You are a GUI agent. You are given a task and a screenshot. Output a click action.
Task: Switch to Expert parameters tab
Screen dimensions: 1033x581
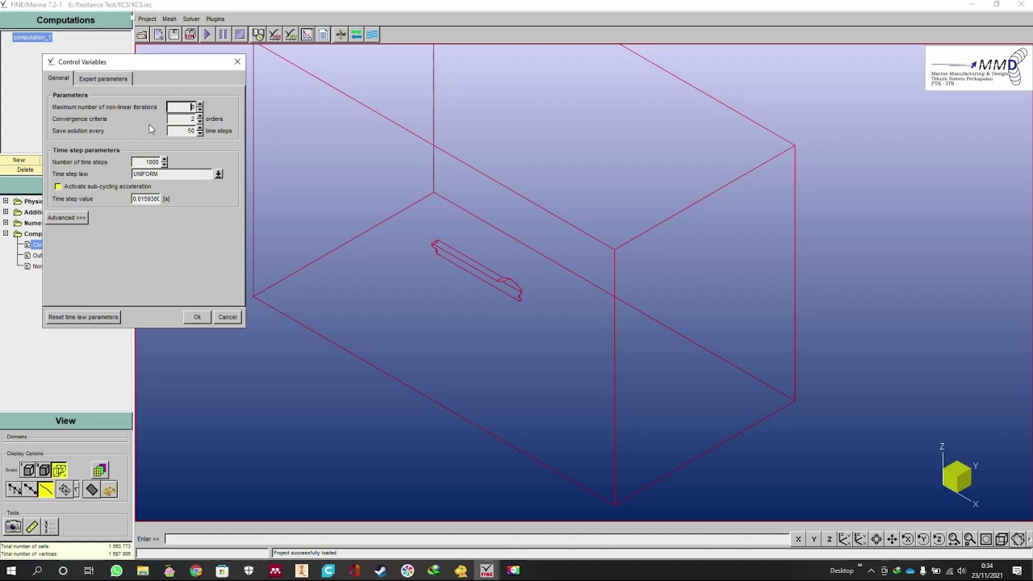(102, 78)
